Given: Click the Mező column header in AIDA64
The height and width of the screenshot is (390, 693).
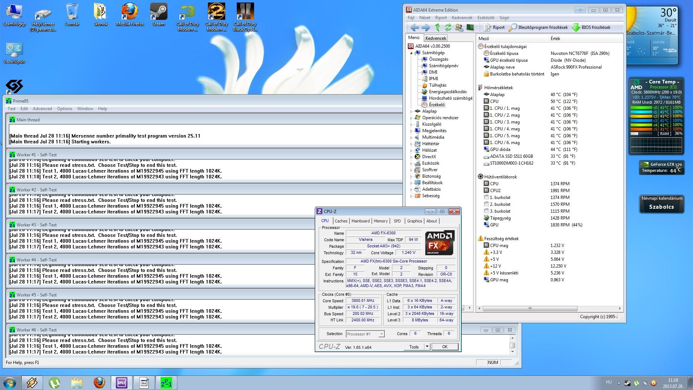Looking at the screenshot, I should tap(512, 38).
